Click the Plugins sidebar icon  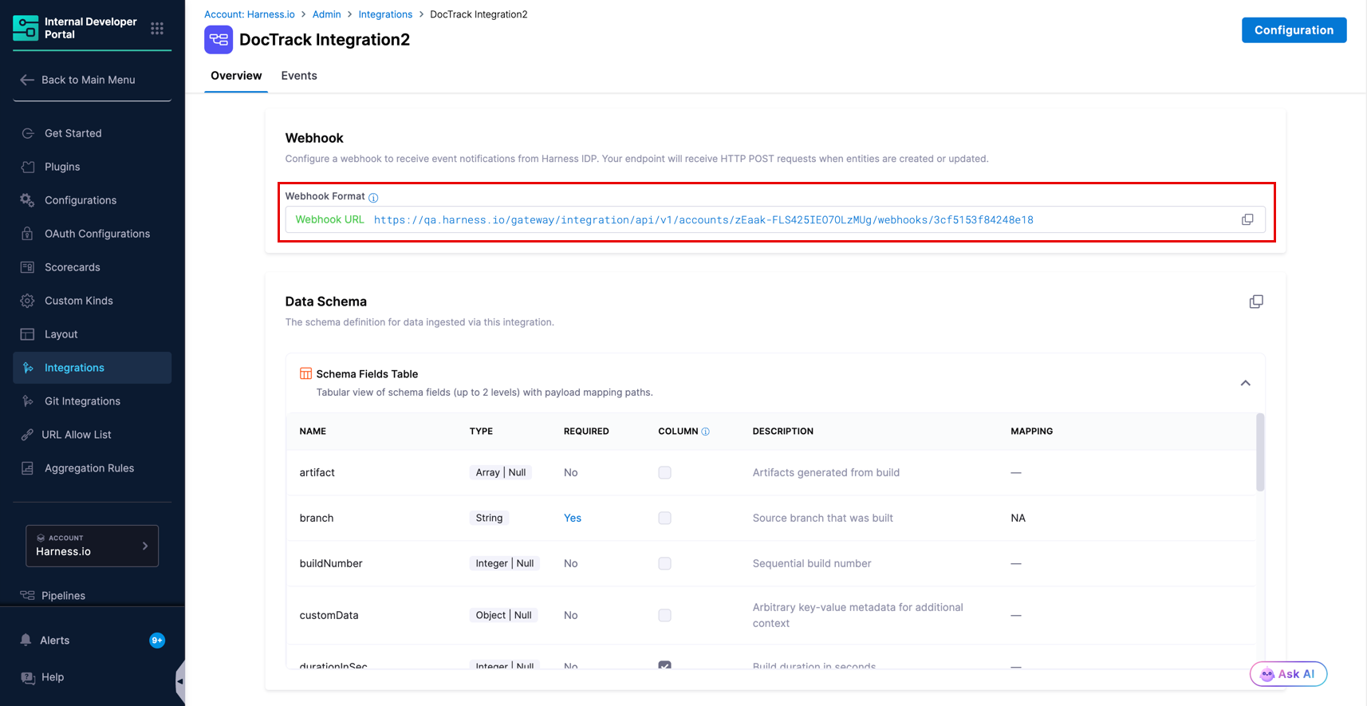28,167
